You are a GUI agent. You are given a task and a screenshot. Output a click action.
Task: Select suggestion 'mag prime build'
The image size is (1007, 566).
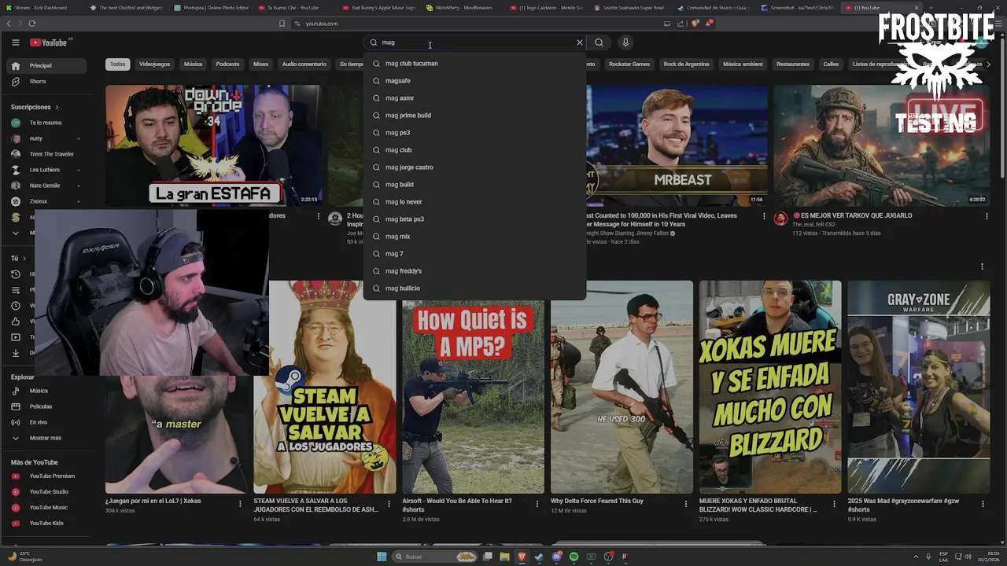click(x=475, y=116)
